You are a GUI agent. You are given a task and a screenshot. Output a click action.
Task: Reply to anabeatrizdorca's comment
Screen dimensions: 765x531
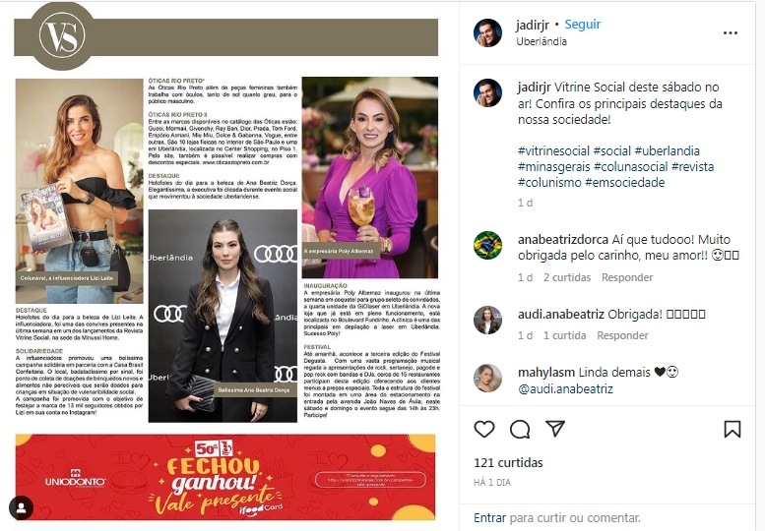[x=627, y=277]
